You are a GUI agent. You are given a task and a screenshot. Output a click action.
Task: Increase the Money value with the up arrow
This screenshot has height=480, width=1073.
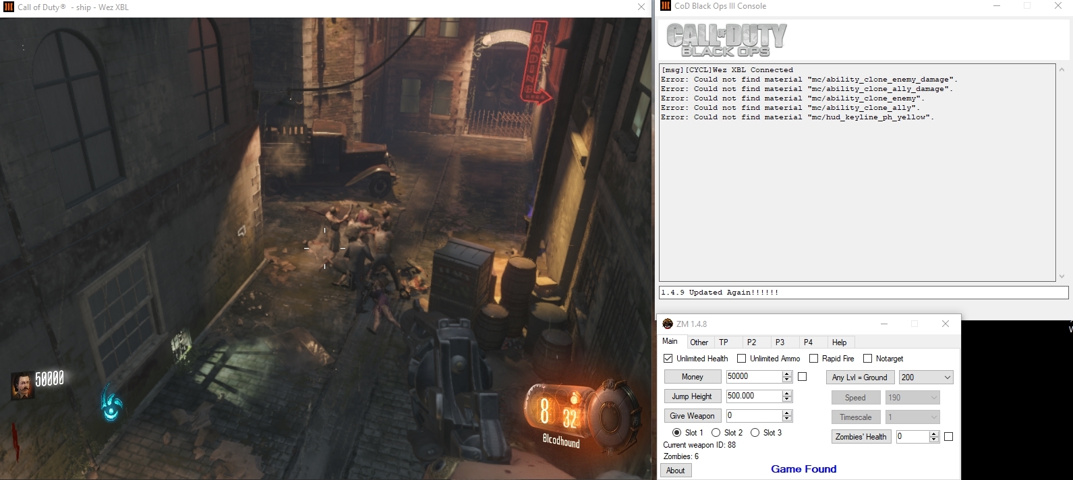click(x=787, y=373)
